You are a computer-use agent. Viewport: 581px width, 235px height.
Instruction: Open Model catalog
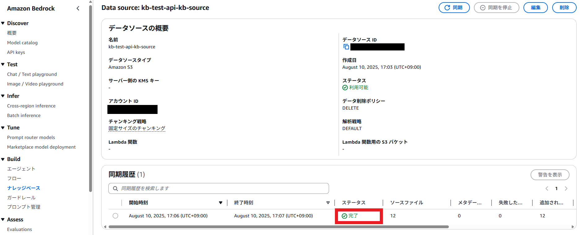coord(22,43)
